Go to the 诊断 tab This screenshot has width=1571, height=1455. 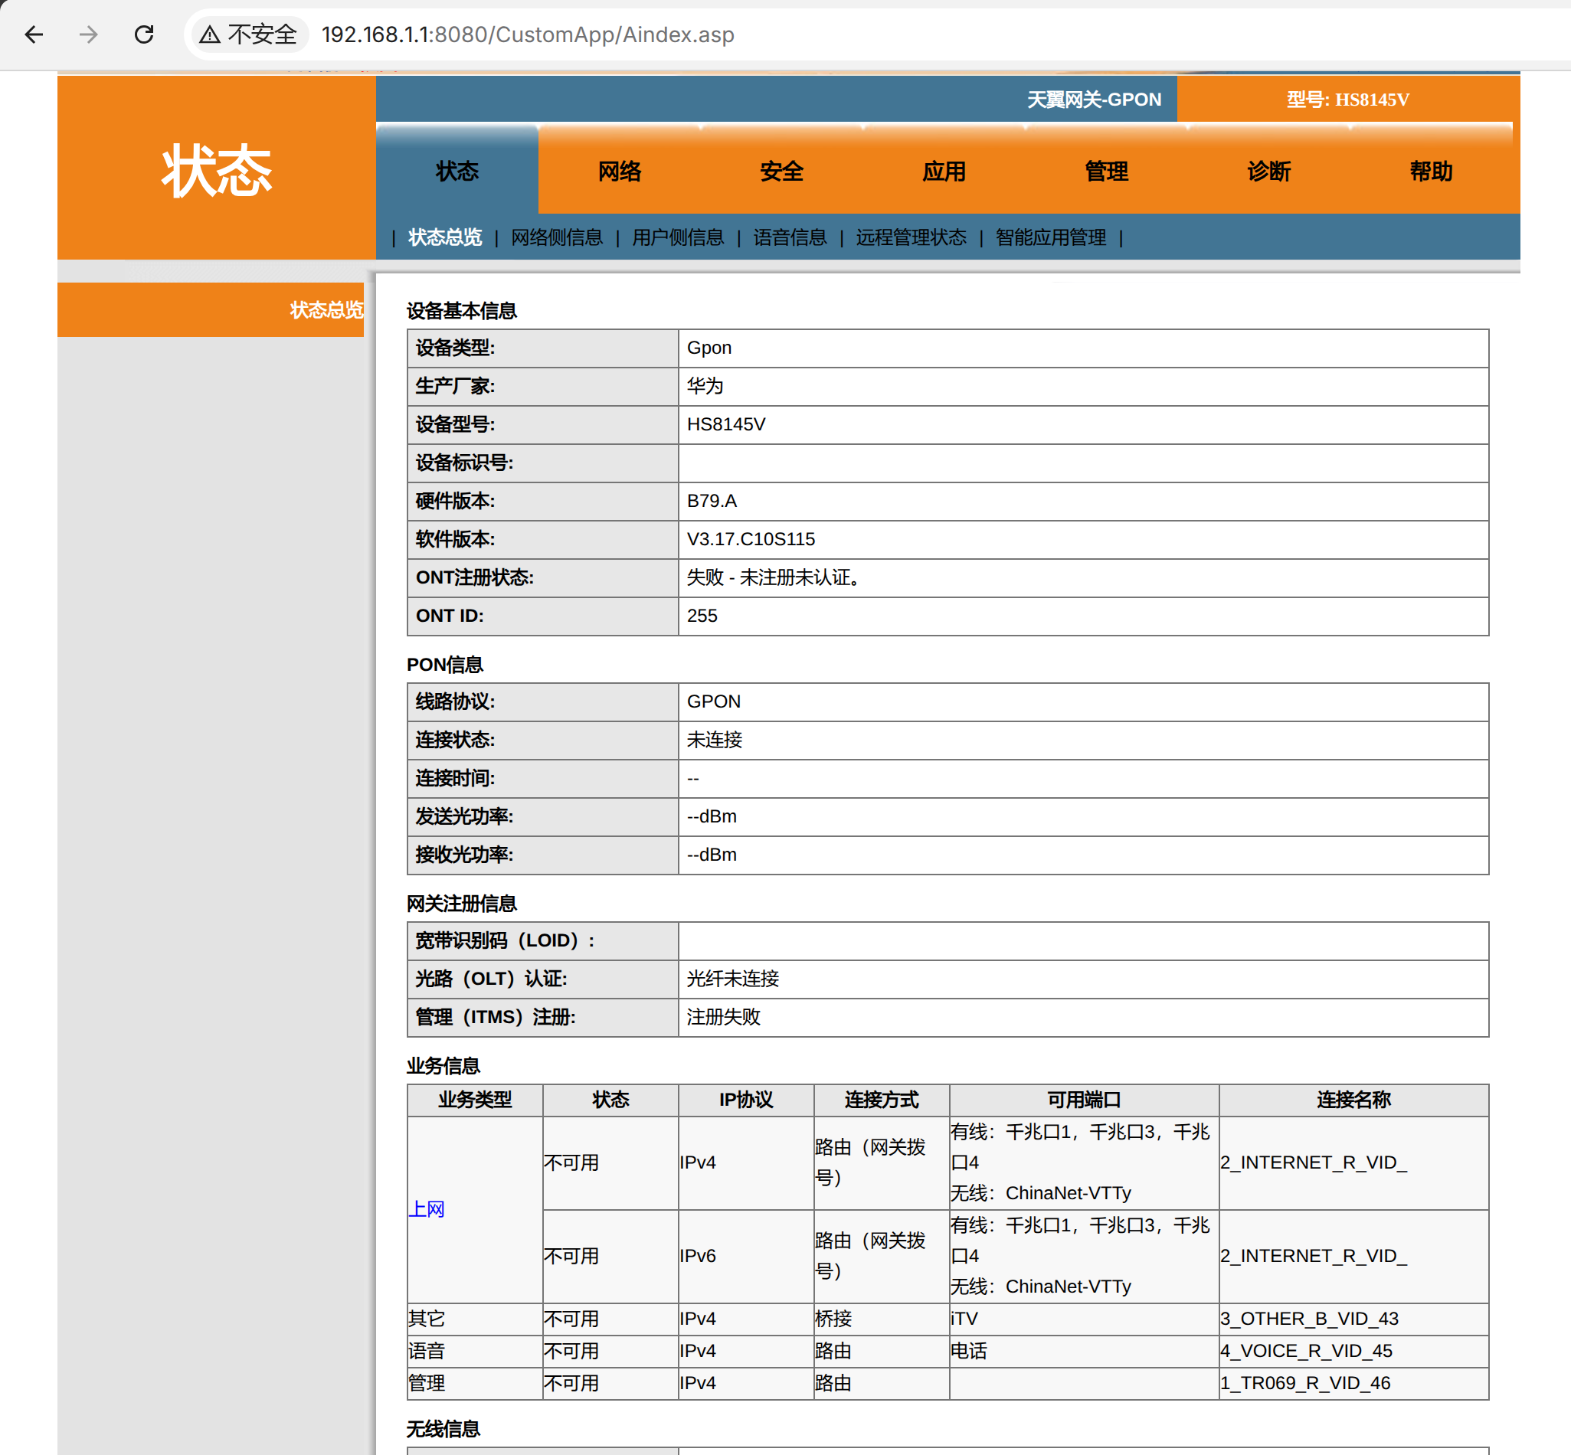tap(1268, 171)
